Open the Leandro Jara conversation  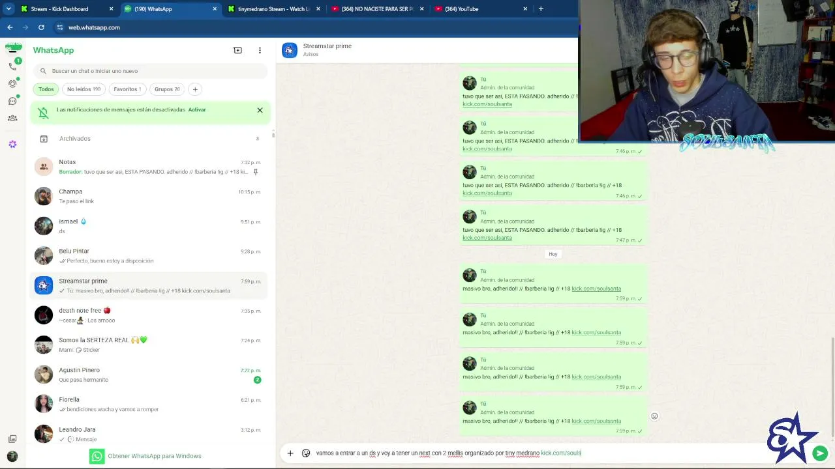click(x=149, y=434)
